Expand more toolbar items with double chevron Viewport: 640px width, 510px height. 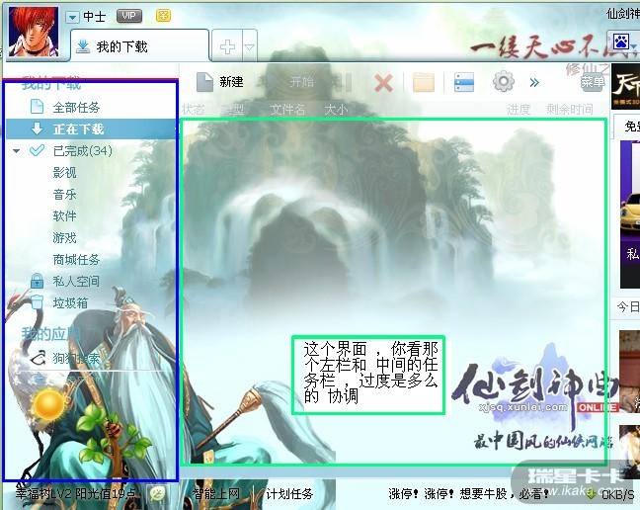tap(534, 83)
